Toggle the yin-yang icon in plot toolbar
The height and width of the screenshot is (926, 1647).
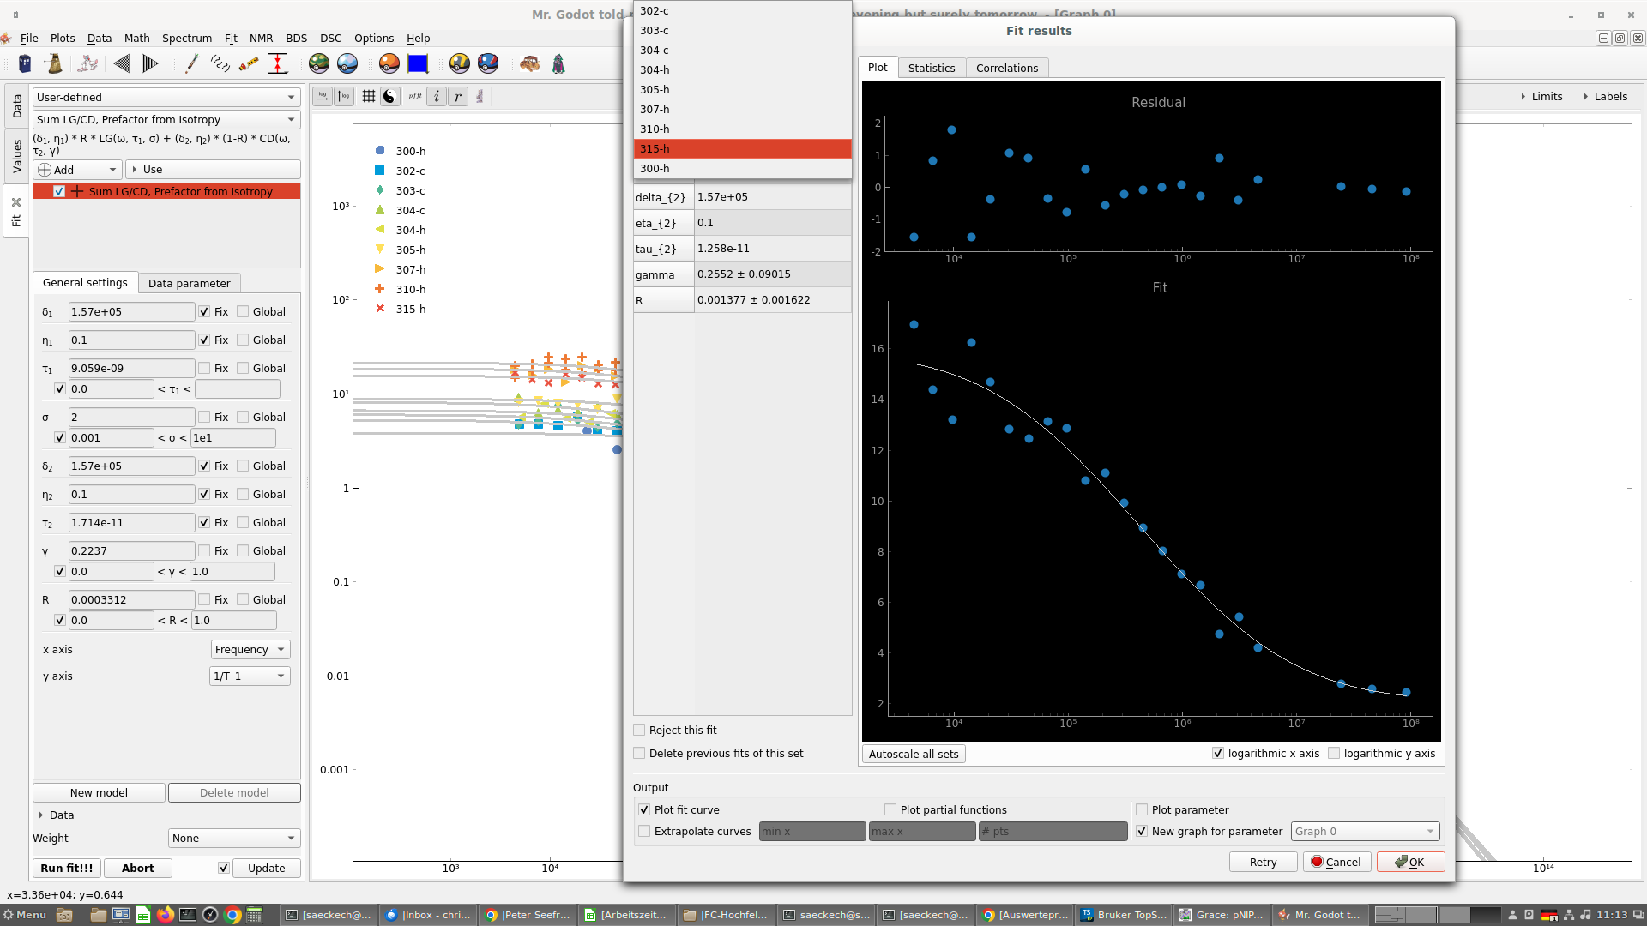(389, 96)
